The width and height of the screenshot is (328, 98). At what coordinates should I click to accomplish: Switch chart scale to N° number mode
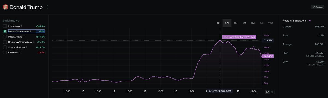(x=268, y=92)
